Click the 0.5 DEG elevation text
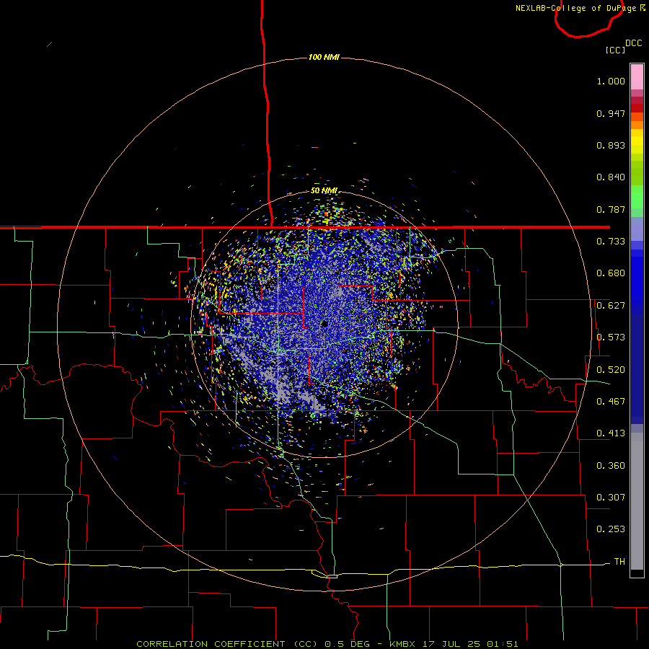Image resolution: width=649 pixels, height=649 pixels. pos(347,644)
